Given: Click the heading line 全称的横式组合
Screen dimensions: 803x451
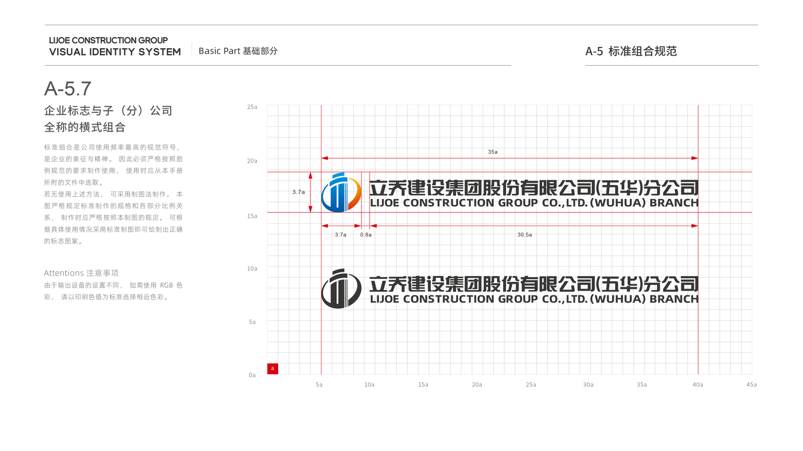Looking at the screenshot, I should [x=85, y=127].
